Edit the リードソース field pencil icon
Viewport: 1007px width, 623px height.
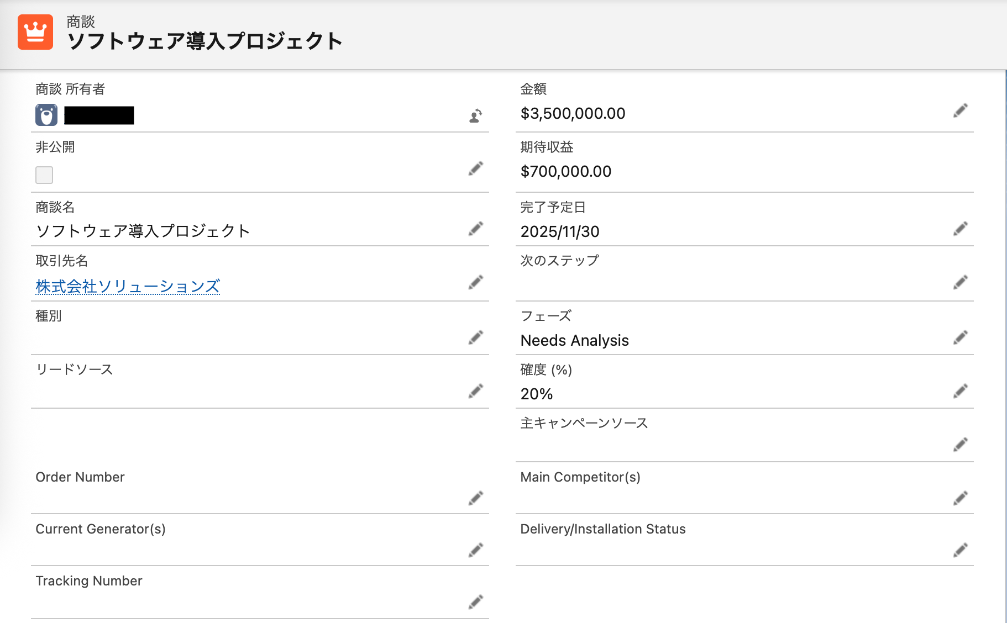pos(475,391)
